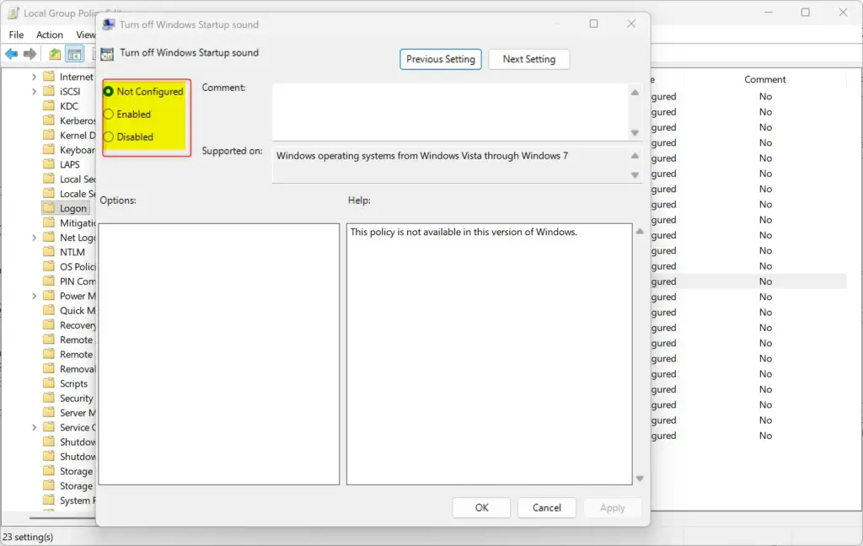This screenshot has height=546, width=863.
Task: Click the Kernel folder icon
Action: (49, 135)
